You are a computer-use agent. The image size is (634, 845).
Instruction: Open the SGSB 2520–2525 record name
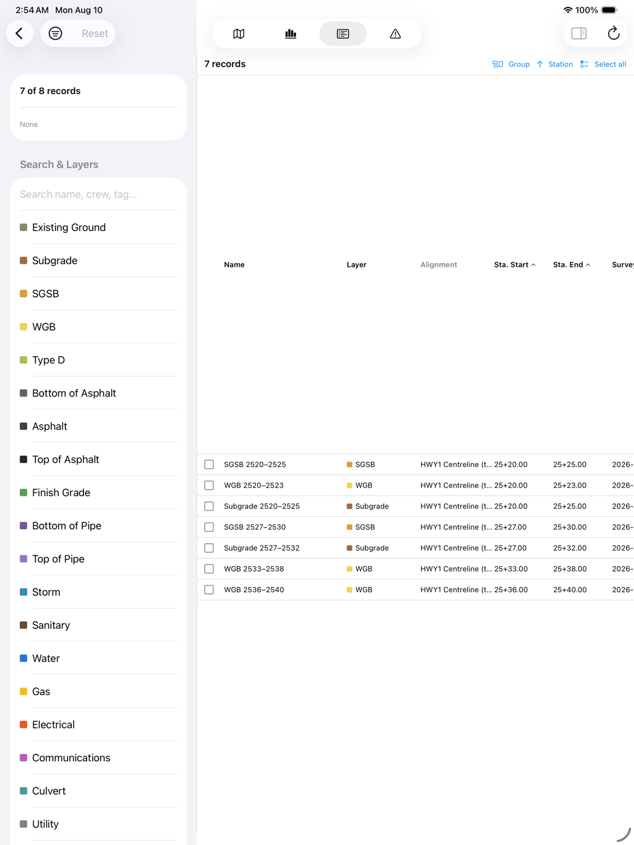[255, 465]
